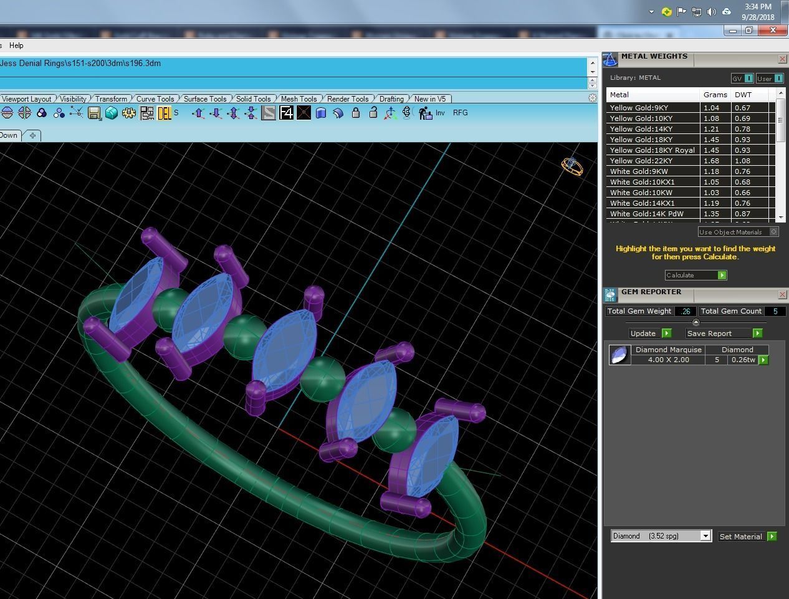
Task: Select the White Gold:10KW row
Action: click(x=691, y=193)
